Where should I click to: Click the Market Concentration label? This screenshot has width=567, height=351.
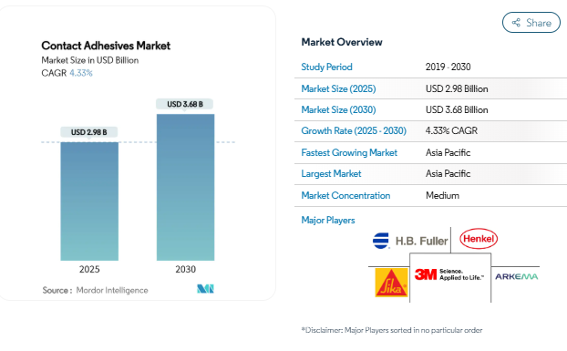point(345,196)
